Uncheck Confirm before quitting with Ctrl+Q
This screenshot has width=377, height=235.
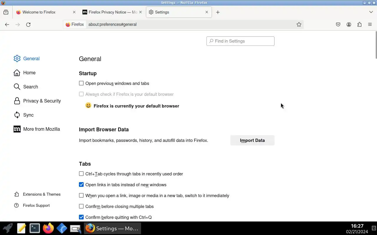click(x=81, y=217)
